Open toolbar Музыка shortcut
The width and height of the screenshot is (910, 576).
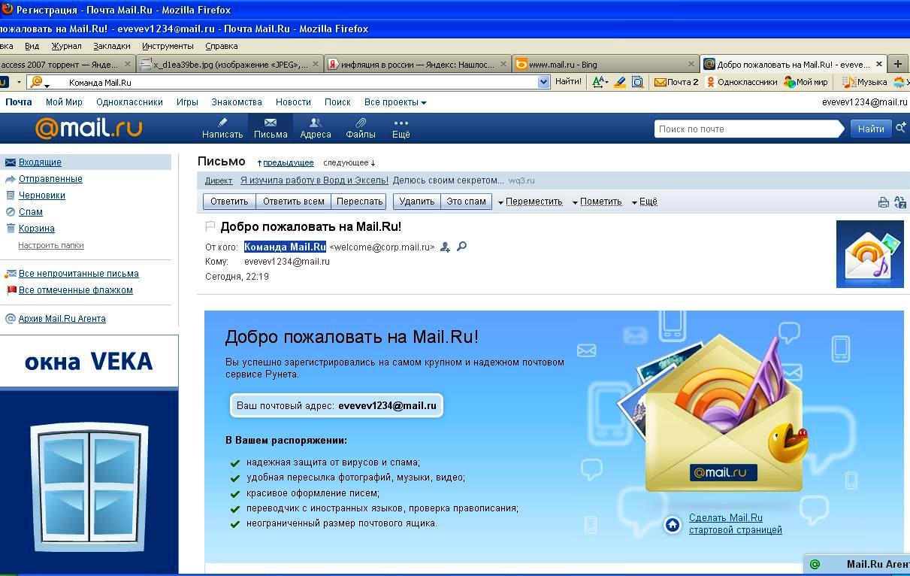click(x=865, y=82)
